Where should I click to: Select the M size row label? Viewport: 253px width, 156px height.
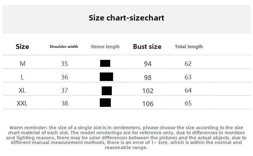point(23,64)
